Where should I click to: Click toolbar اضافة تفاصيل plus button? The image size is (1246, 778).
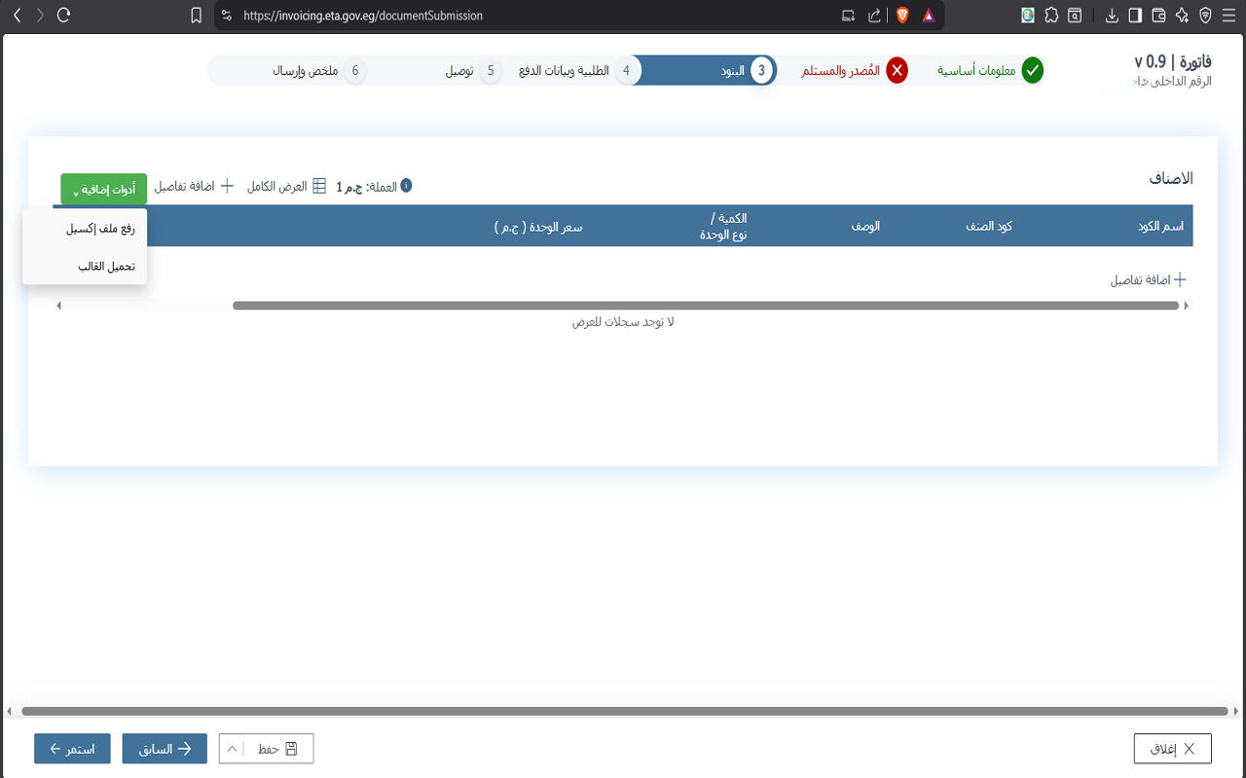click(194, 186)
